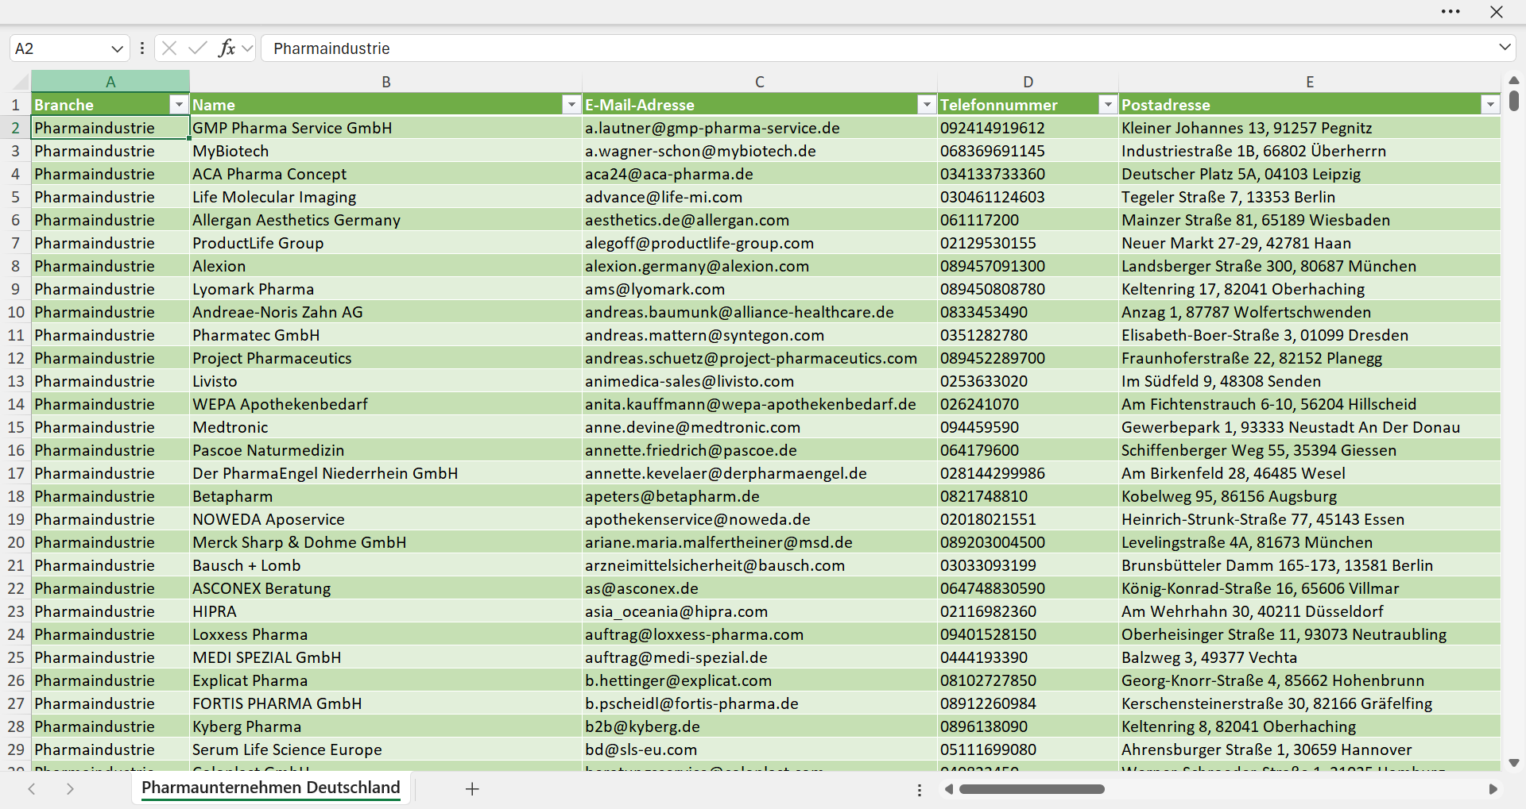1526x809 pixels.
Task: Open the Postadresse filter dropdown
Action: click(x=1490, y=105)
